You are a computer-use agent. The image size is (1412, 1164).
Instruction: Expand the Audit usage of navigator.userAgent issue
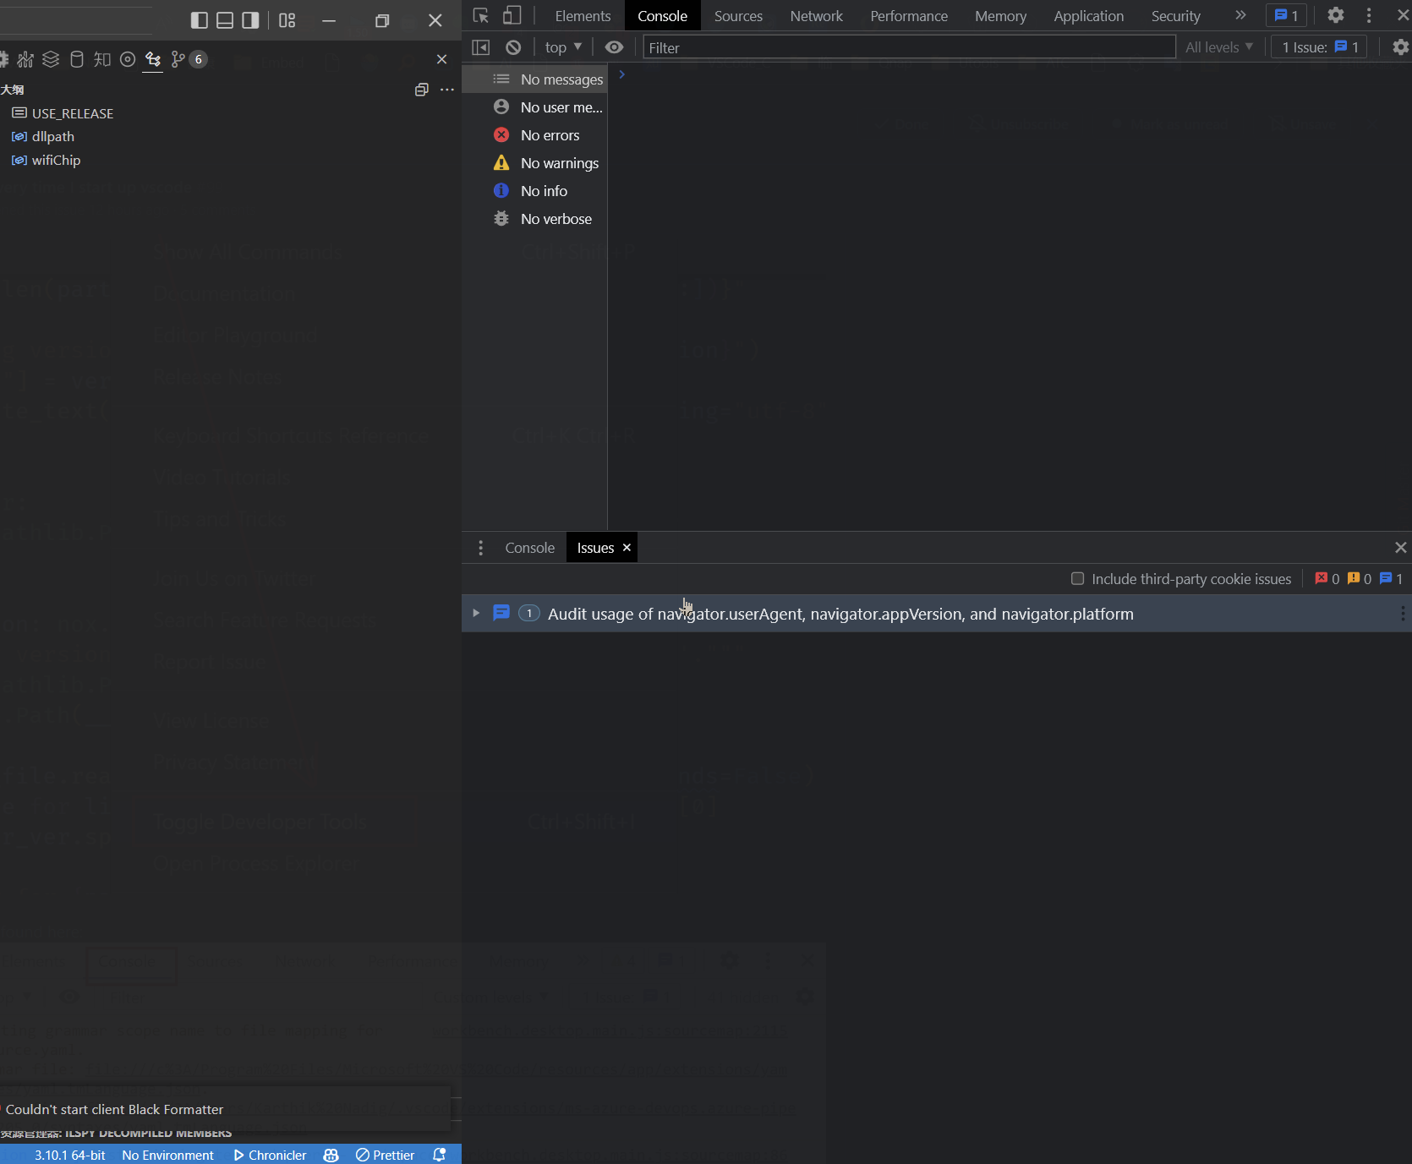coord(476,613)
